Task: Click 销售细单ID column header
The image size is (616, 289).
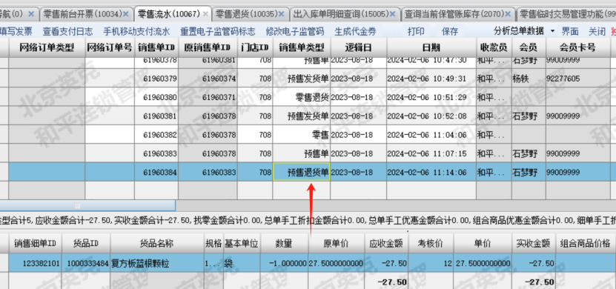Action: point(35,244)
